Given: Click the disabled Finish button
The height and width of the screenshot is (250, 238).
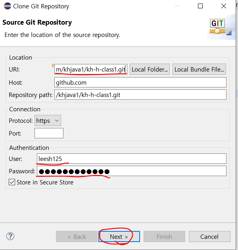Looking at the screenshot, I should (x=164, y=236).
